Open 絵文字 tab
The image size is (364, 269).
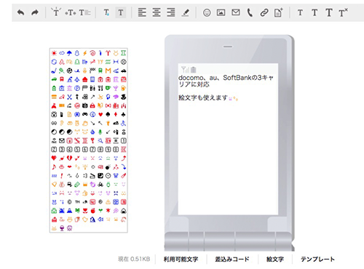(275, 260)
